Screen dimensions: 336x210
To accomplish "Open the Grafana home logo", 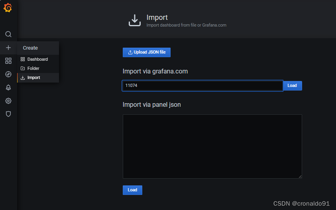I will click(8, 8).
